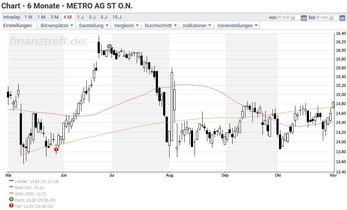347x210 pixels.
Task: Click the green H icon in legend
Action: point(11,200)
